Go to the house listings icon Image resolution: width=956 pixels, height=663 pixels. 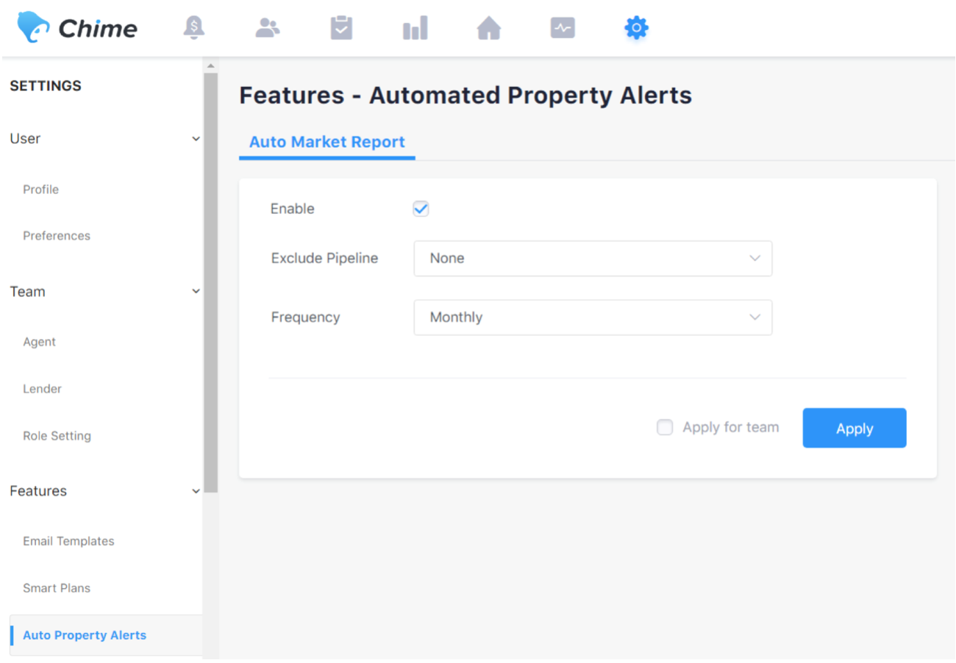pyautogui.click(x=488, y=28)
